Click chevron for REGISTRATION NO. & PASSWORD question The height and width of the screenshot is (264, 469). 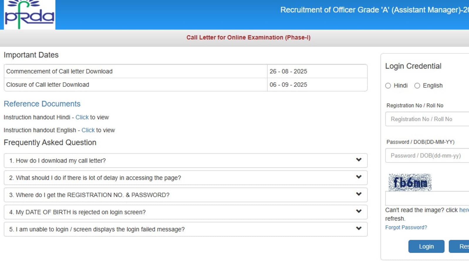[358, 194]
